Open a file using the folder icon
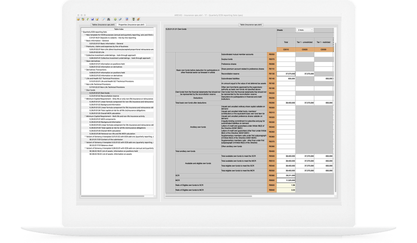Screen dimensions: 417x243 coord(78,19)
